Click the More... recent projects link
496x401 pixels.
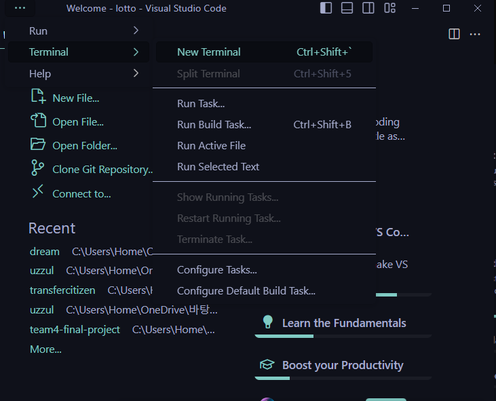(x=45, y=349)
